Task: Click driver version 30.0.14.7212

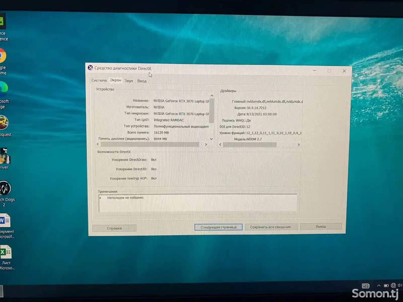Action: tap(256, 108)
